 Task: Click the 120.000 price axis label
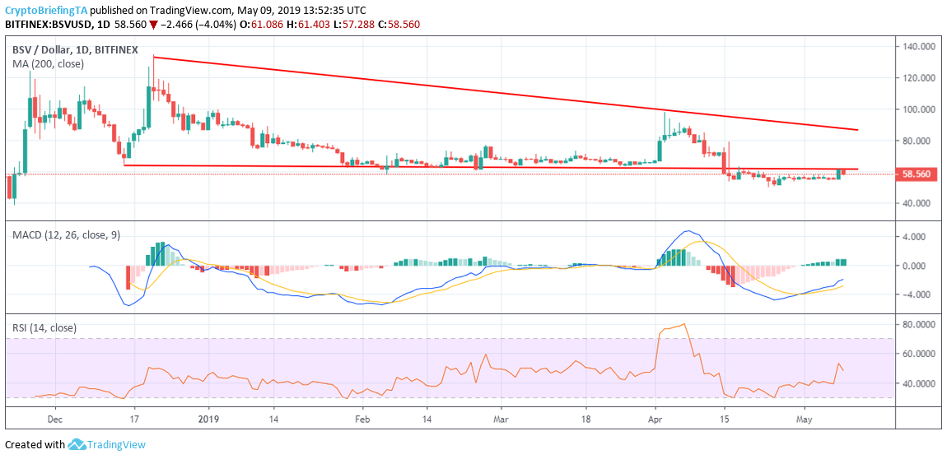918,78
